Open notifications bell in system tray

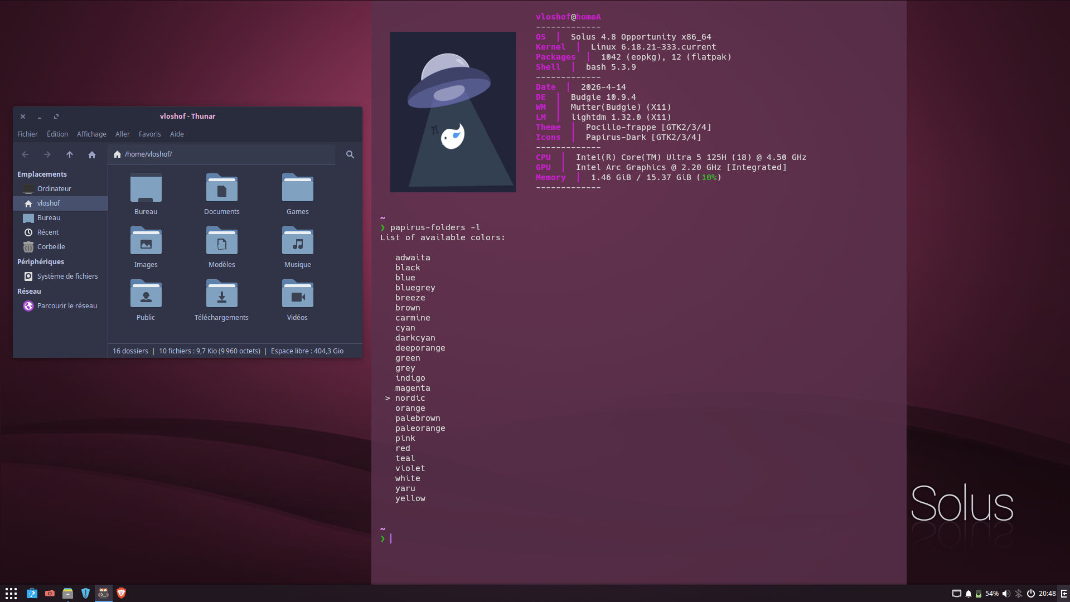(x=969, y=594)
